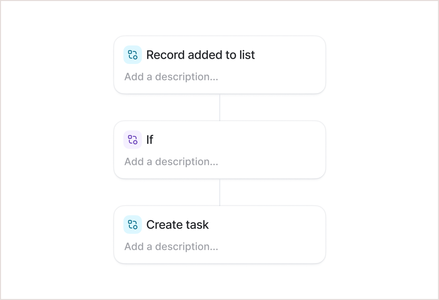
Task: Click empty canvas above the trigger card
Action: (x=220, y=18)
